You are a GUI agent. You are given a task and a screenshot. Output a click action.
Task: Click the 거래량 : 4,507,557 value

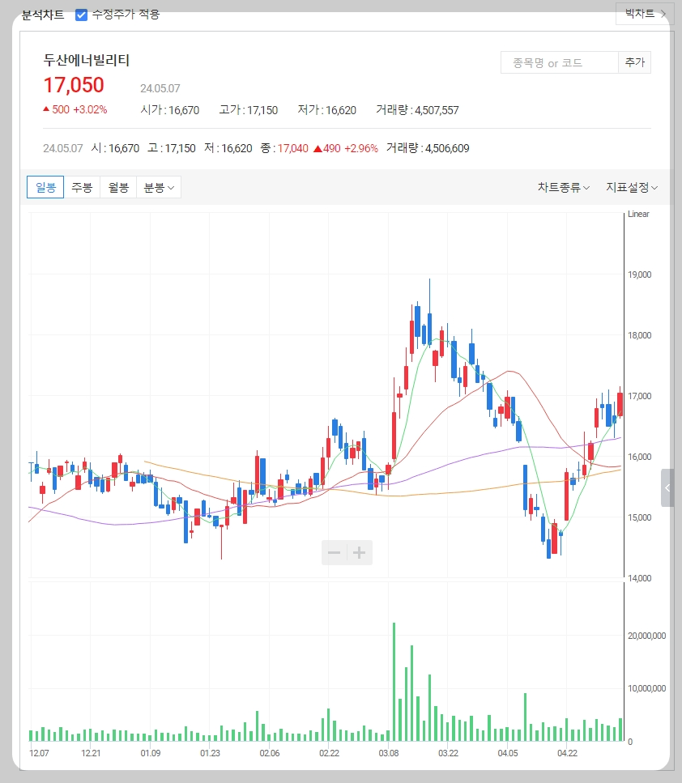[417, 110]
